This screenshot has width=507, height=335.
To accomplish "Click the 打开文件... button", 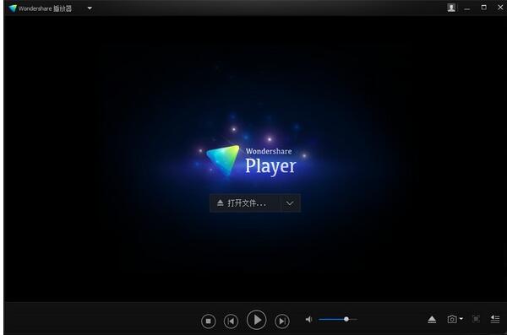I will click(245, 203).
